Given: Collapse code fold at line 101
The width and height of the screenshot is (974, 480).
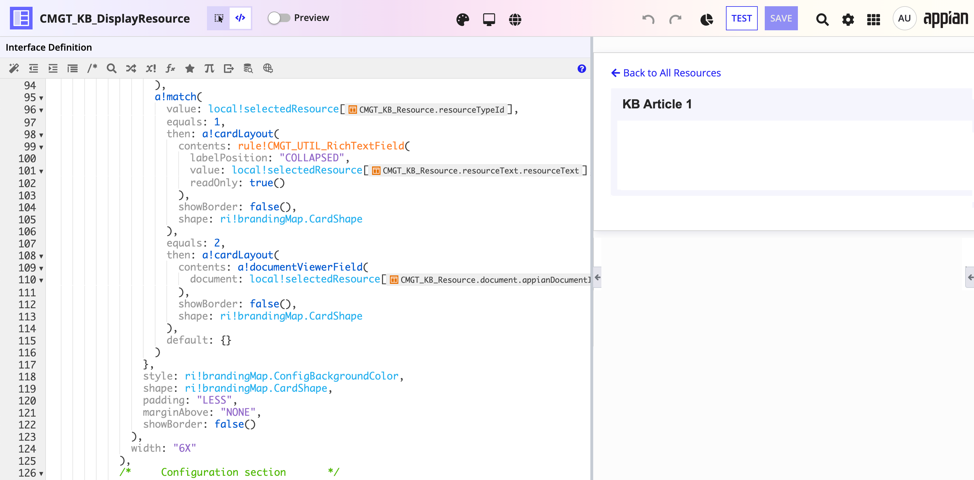Looking at the screenshot, I should pos(41,172).
